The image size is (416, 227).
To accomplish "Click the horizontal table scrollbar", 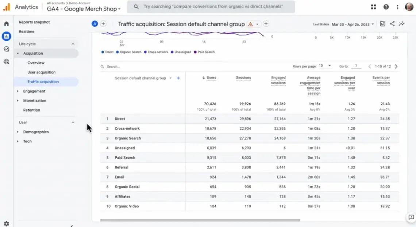I will 200,220.
